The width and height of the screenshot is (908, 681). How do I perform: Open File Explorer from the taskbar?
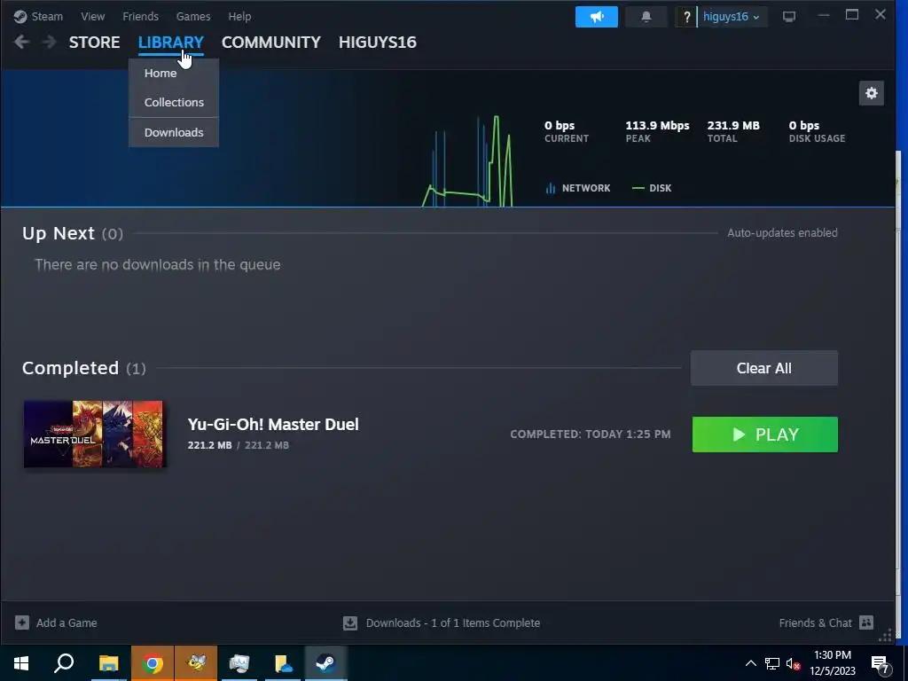click(x=108, y=663)
